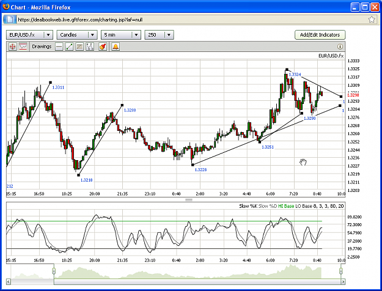Screen dimensions: 382x291
Task: Open the alert bell icon
Action: [x=116, y=46]
